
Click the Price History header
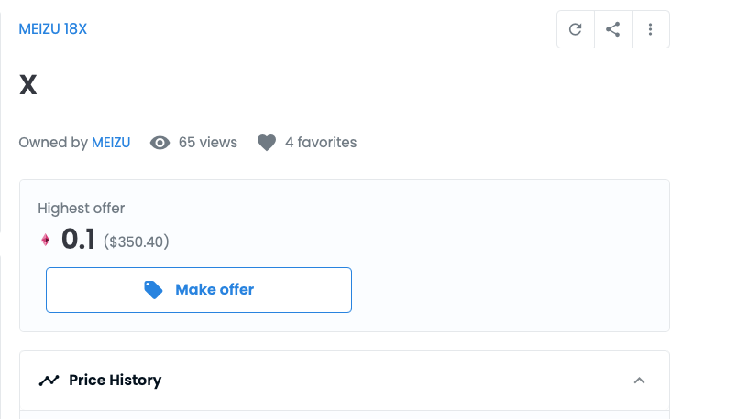click(345, 381)
